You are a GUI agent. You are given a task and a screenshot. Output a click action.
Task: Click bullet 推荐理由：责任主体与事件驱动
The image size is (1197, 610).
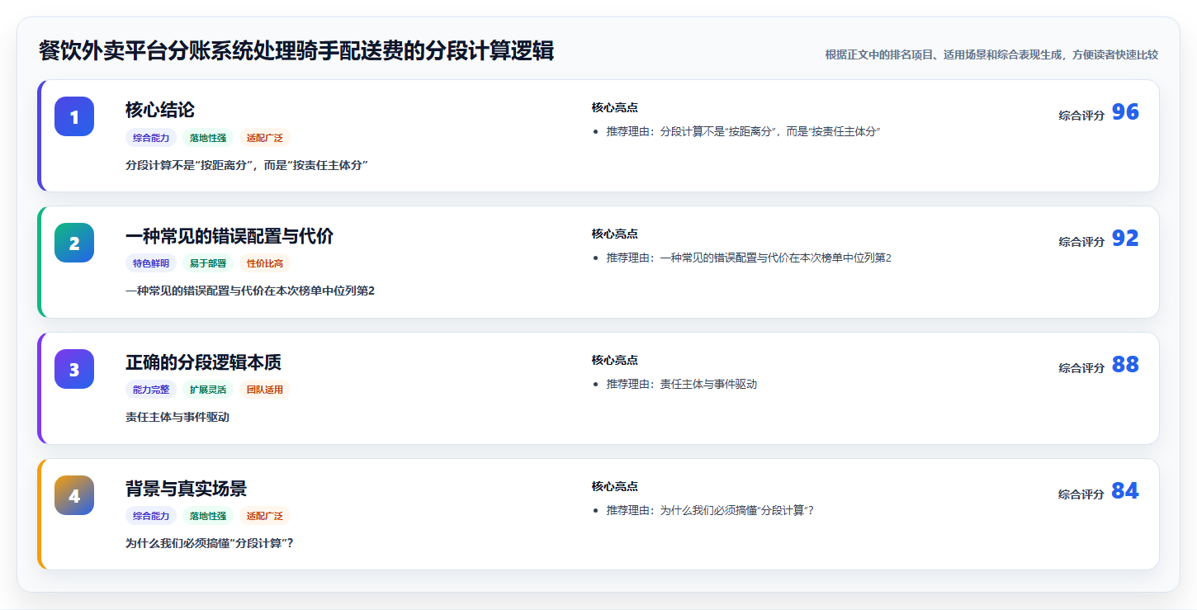(682, 385)
